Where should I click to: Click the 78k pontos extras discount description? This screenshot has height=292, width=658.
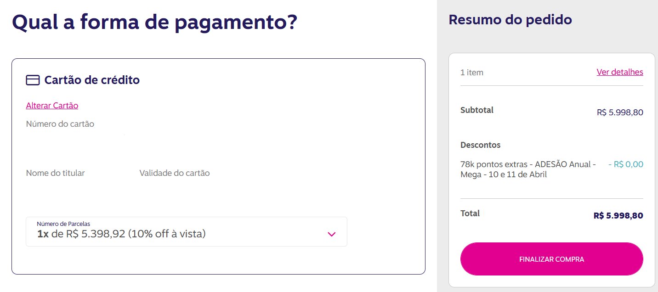click(528, 169)
